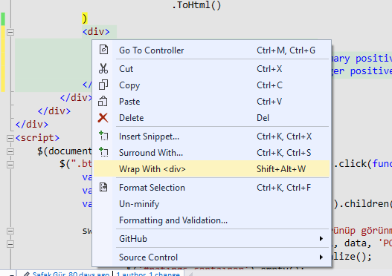Viewport: 392px width, 276px height.
Task: Collapse the $(".bt line outlining toggle
Action: coord(10,165)
